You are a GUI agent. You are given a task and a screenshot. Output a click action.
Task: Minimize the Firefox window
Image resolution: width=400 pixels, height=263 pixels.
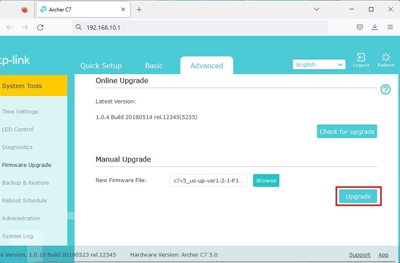(352, 10)
